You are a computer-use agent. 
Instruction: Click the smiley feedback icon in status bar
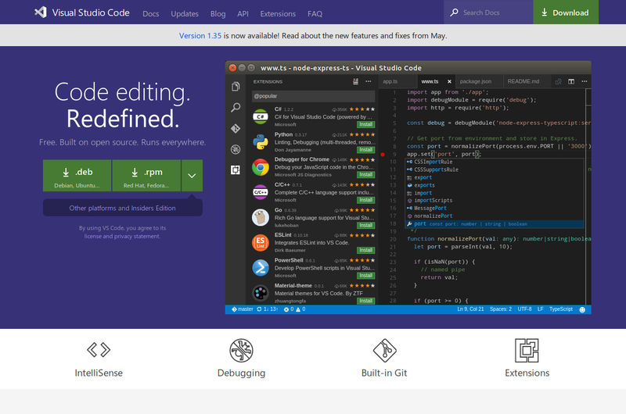point(582,309)
